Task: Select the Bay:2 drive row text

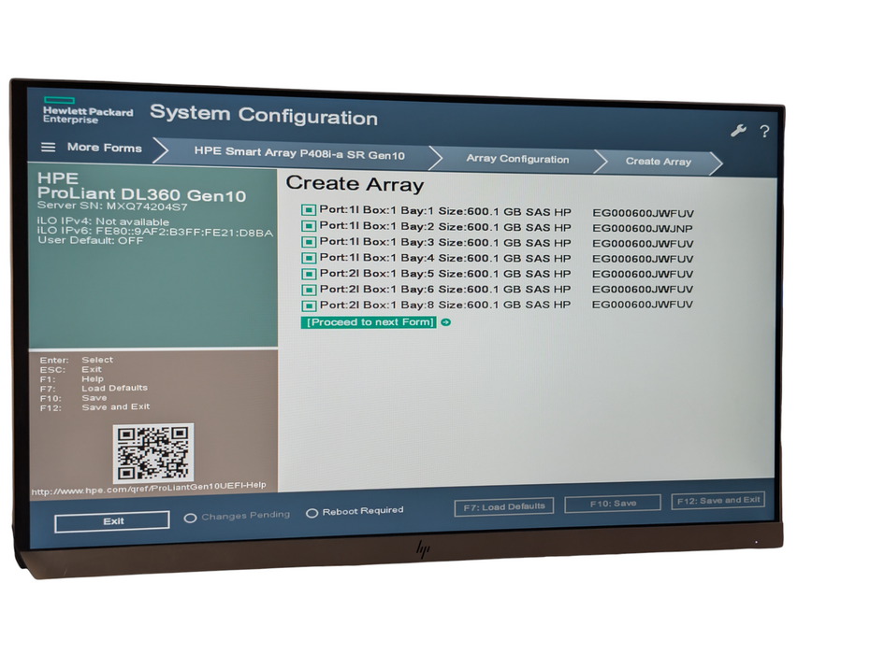Action: point(445,227)
